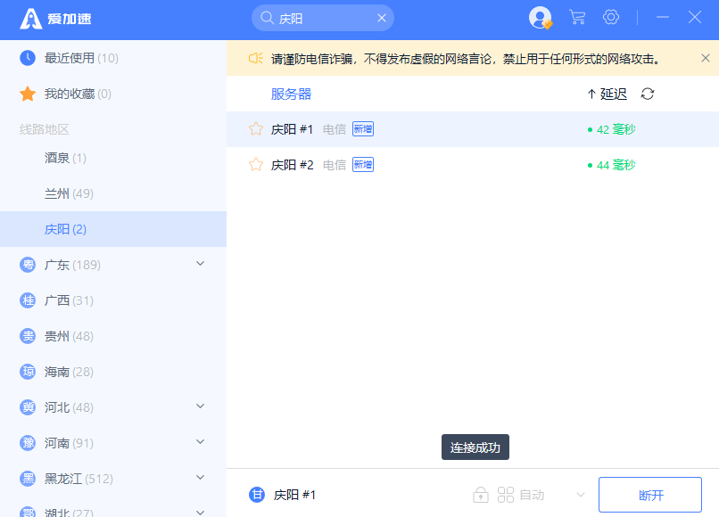Click the 甘 badge in status bar

tap(257, 495)
